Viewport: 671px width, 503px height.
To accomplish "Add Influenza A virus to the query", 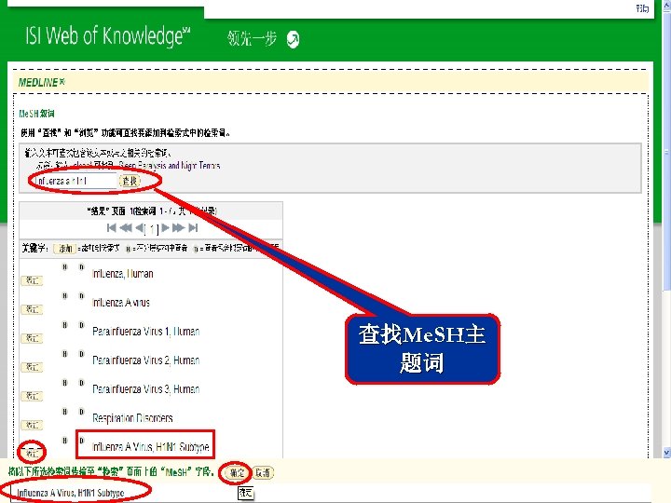I will tap(32, 309).
